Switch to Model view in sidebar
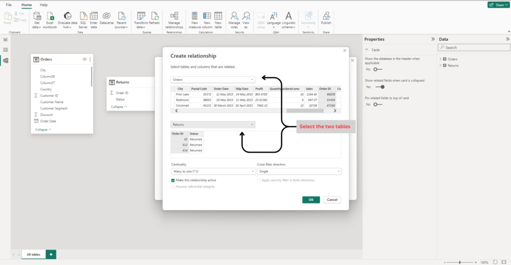511x265 pixels. click(5, 60)
